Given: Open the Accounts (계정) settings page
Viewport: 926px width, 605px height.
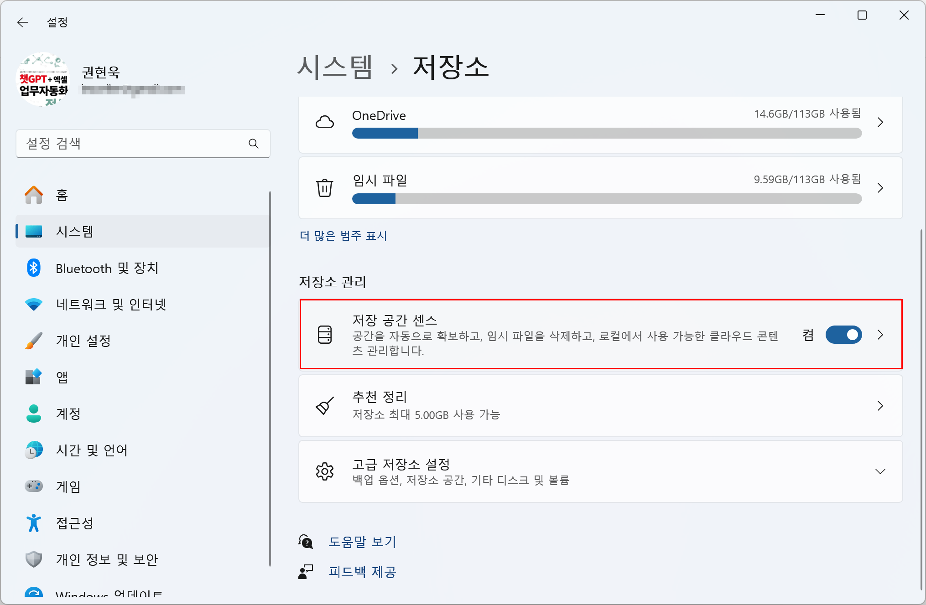Looking at the screenshot, I should 68,414.
